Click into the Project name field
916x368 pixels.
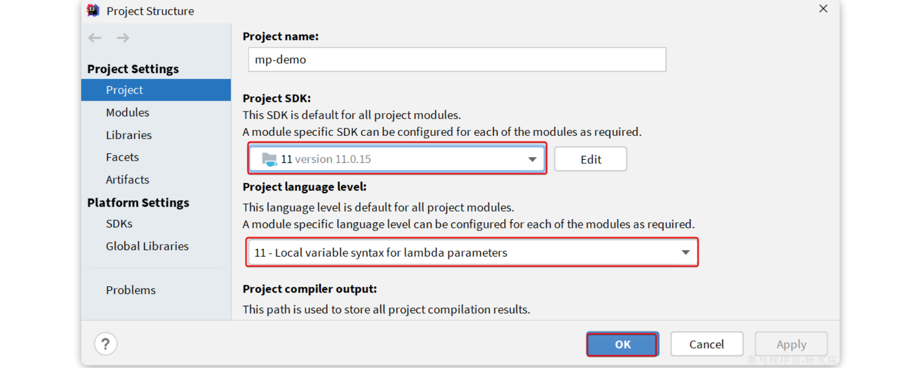click(x=457, y=60)
